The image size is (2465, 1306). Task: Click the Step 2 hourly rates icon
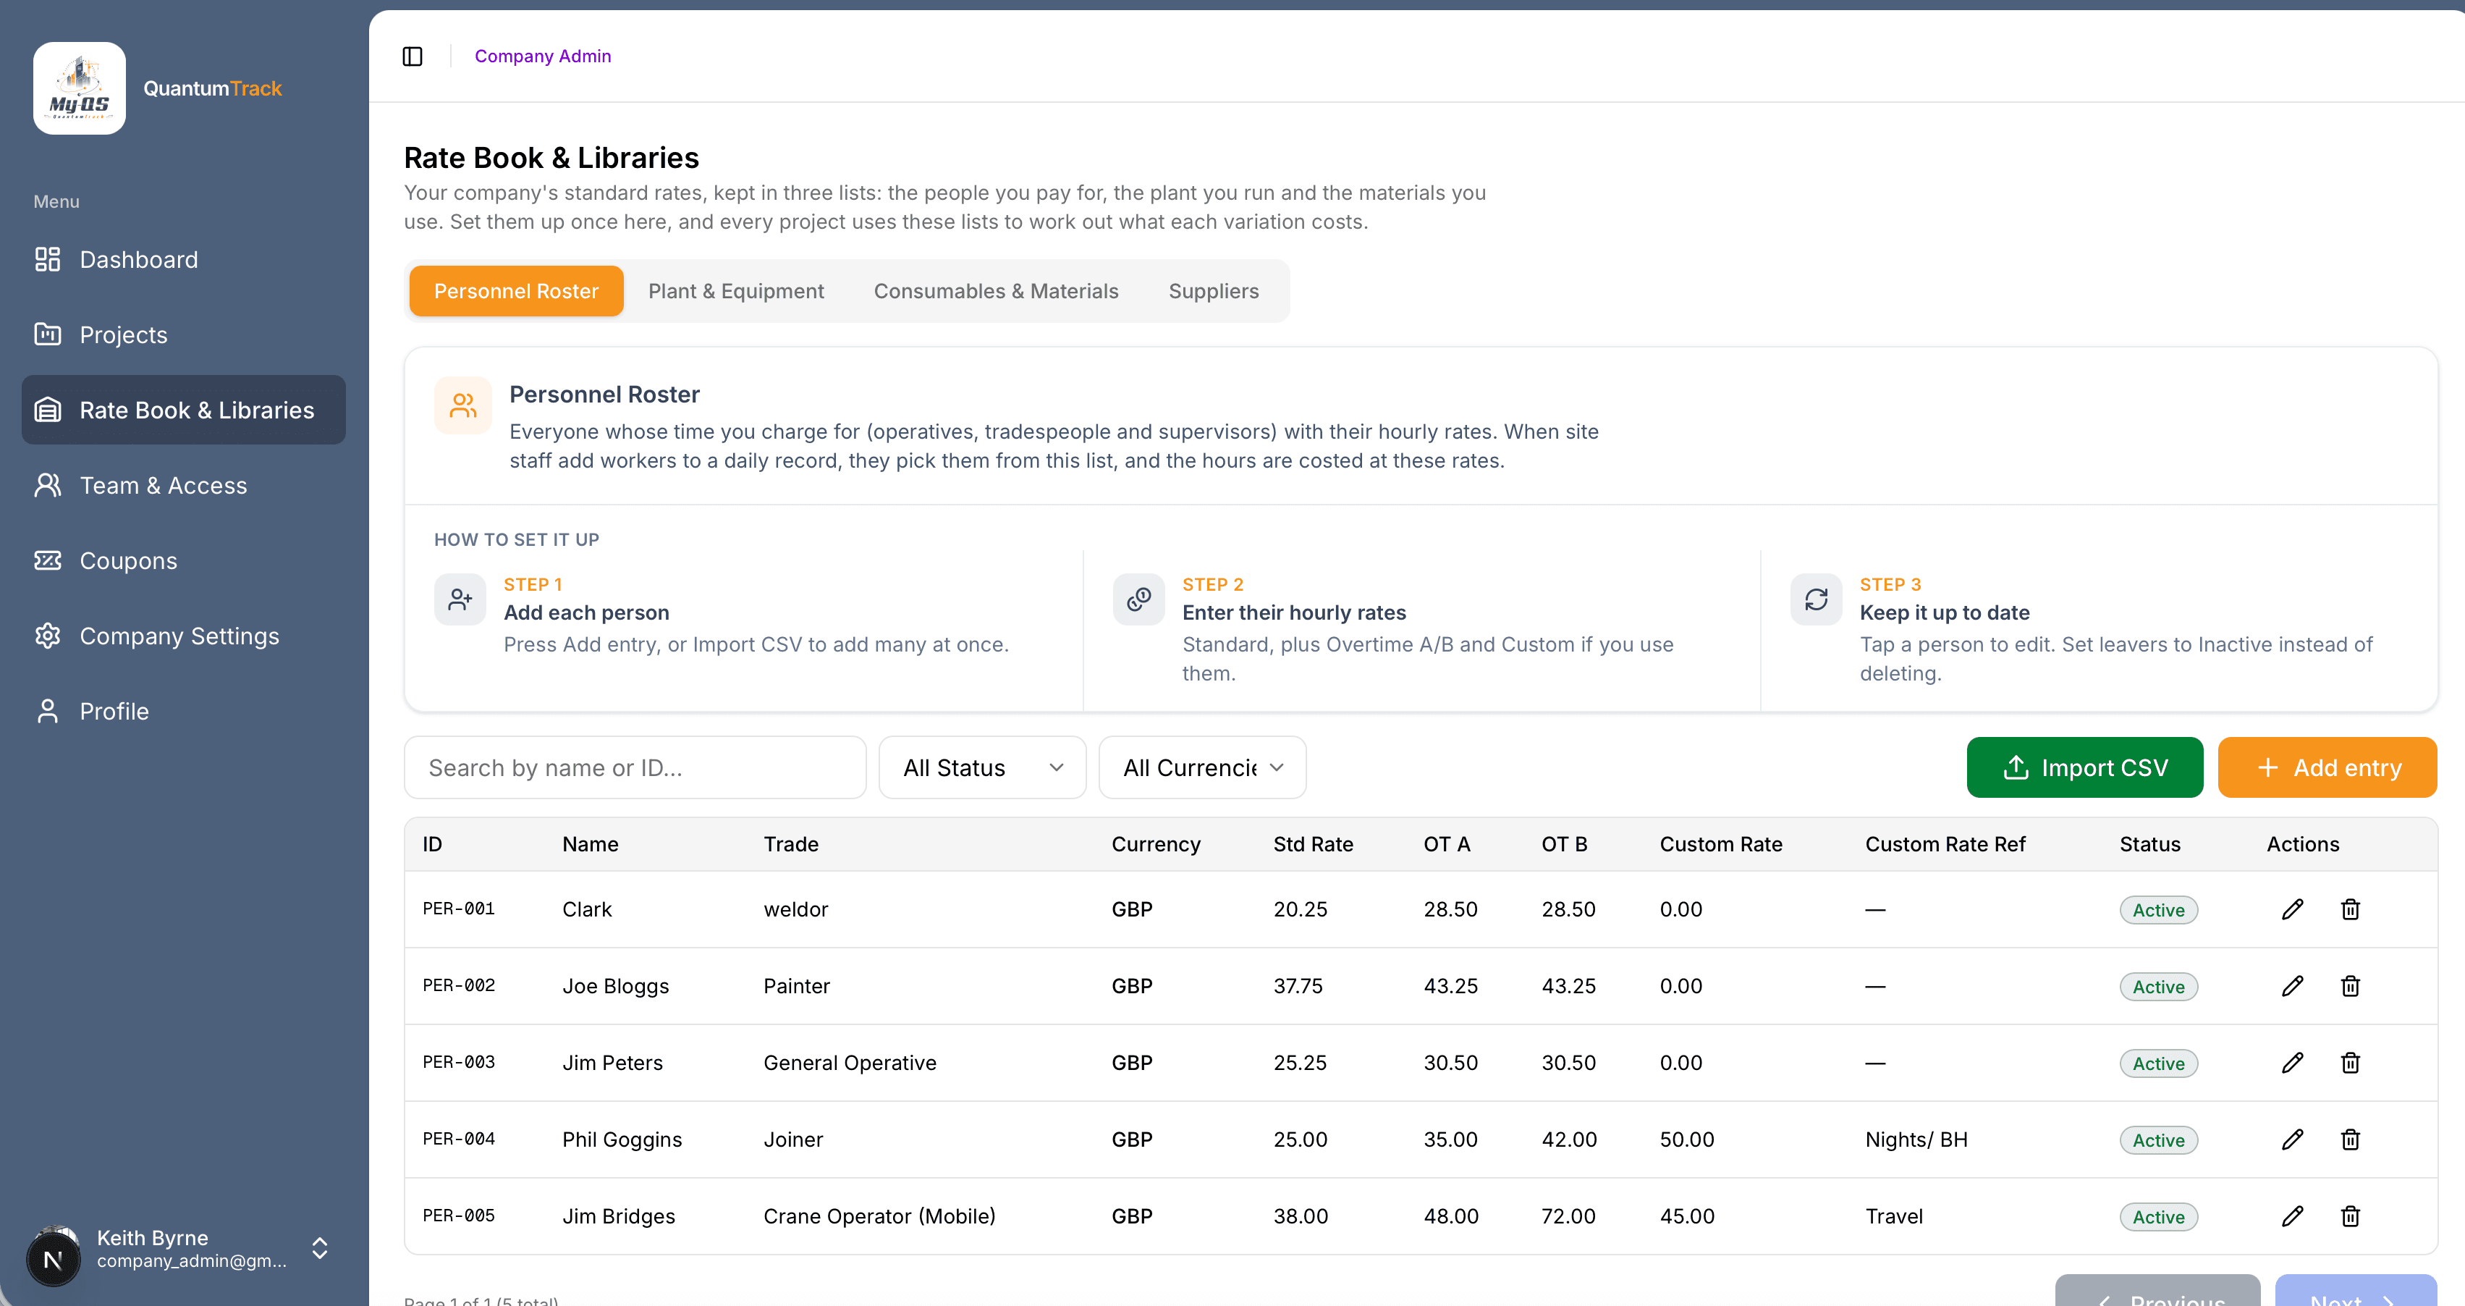point(1138,599)
